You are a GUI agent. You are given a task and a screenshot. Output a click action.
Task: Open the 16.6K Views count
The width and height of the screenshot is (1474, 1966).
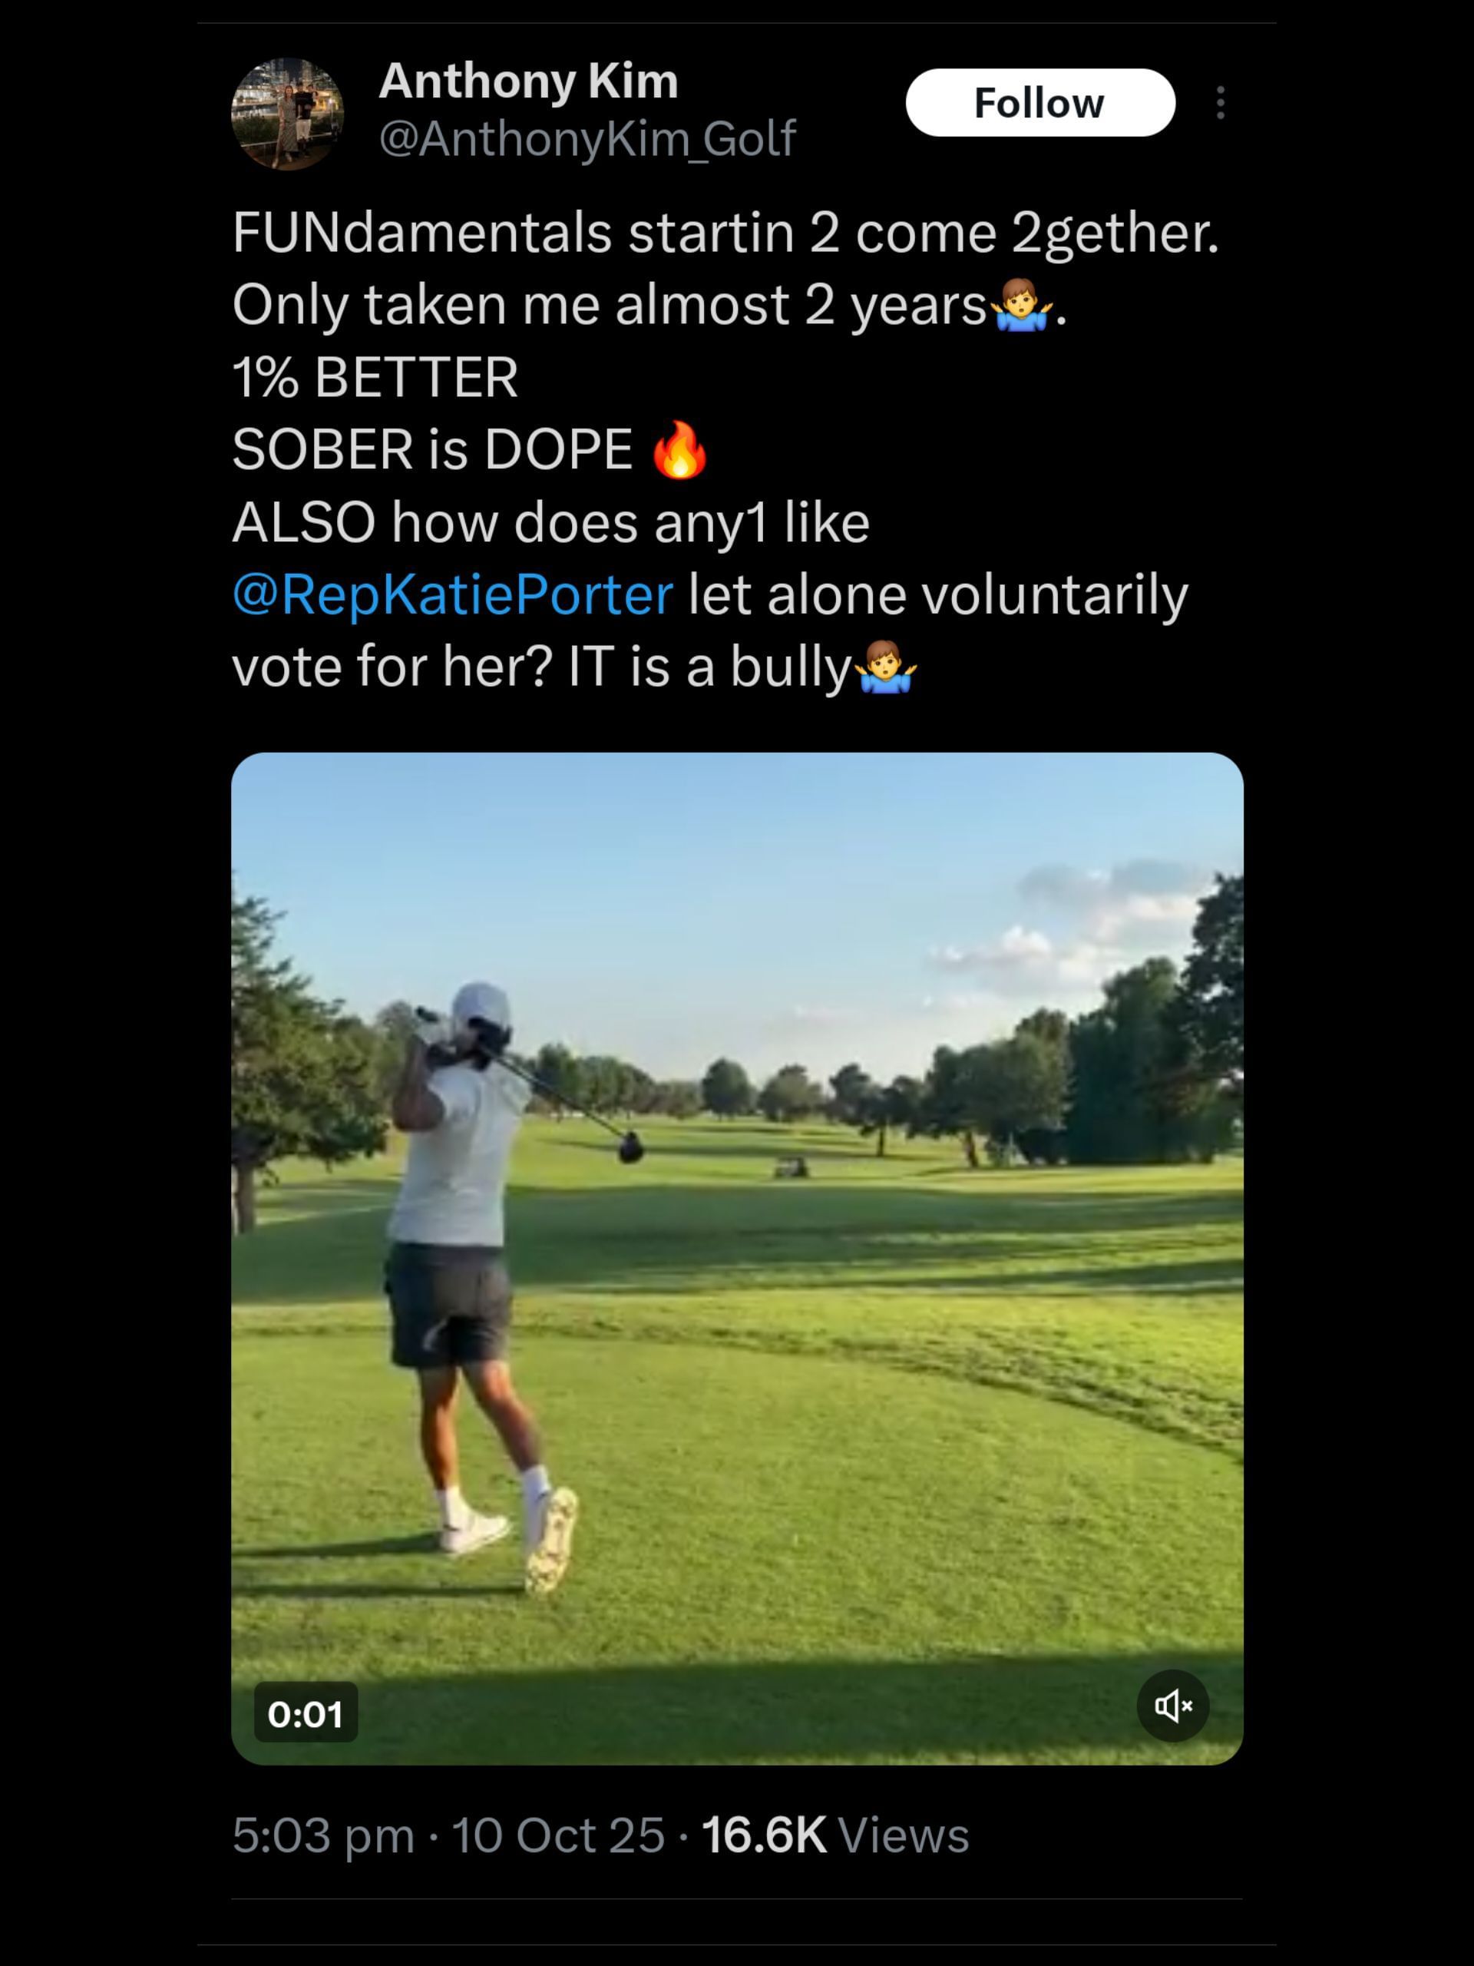(x=835, y=1835)
